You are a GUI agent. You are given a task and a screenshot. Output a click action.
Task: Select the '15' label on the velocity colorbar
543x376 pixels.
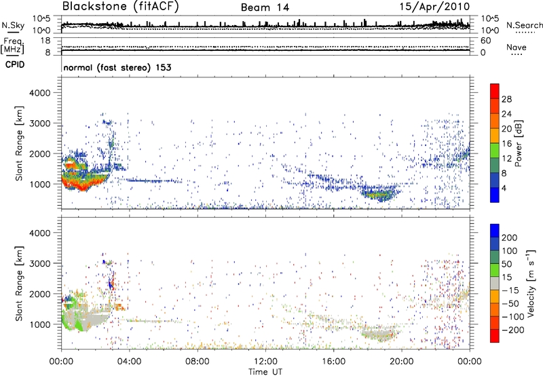[x=506, y=278]
